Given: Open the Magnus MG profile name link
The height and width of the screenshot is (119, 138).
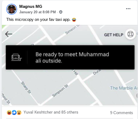Looking at the screenshot, I should (31, 7).
